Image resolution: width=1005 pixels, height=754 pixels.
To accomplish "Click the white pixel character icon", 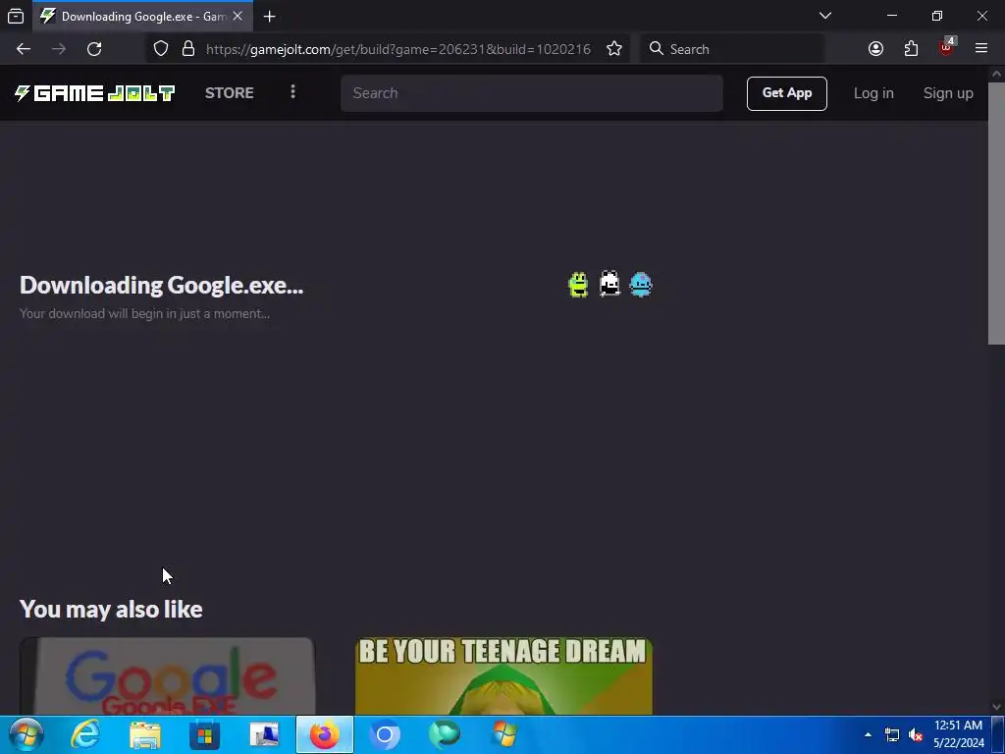I will [x=609, y=284].
